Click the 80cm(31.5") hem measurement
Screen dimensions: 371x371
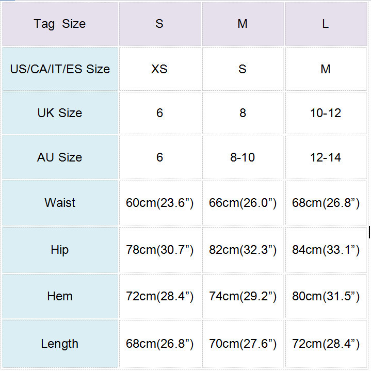(x=325, y=296)
